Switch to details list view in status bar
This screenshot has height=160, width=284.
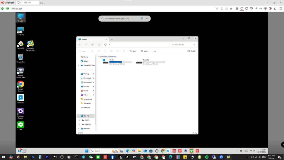(193, 133)
